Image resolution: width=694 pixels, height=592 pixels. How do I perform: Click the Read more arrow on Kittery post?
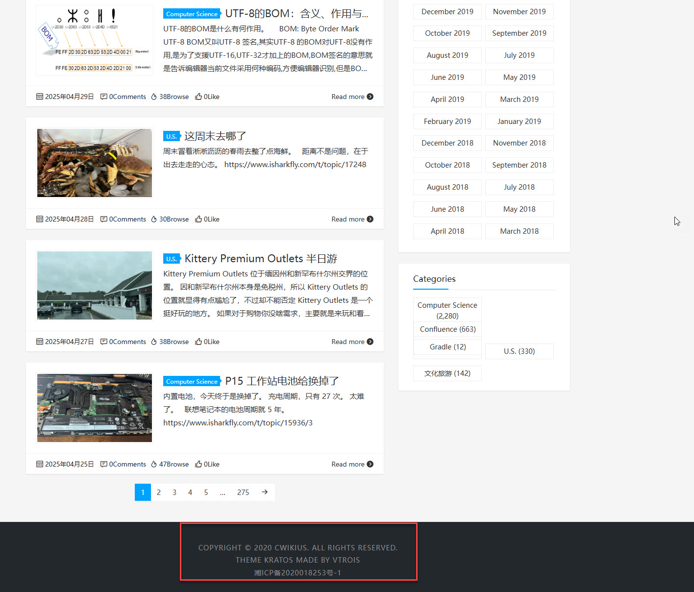pyautogui.click(x=370, y=342)
